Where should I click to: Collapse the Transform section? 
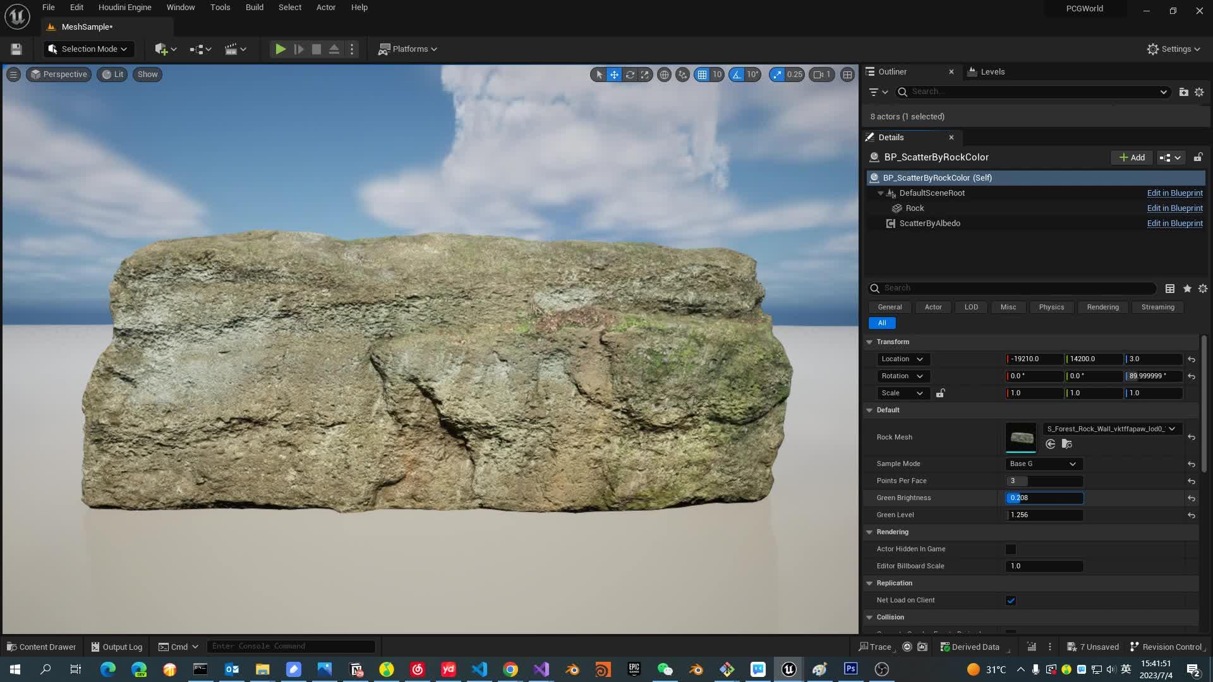click(869, 342)
